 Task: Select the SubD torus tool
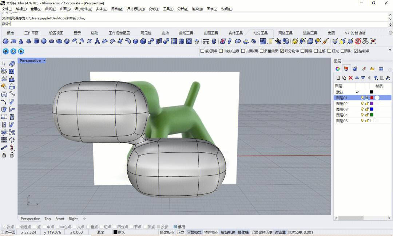[59, 41]
